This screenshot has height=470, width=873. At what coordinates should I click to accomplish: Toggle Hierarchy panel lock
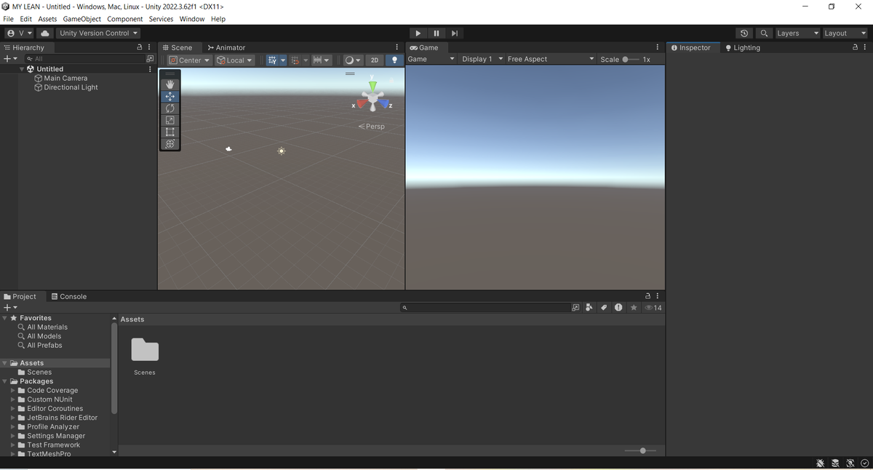point(140,47)
